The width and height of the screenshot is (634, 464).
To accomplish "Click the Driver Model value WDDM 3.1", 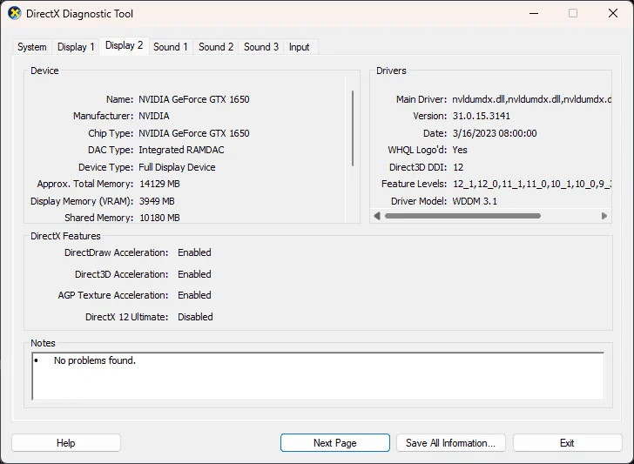I will (475, 201).
